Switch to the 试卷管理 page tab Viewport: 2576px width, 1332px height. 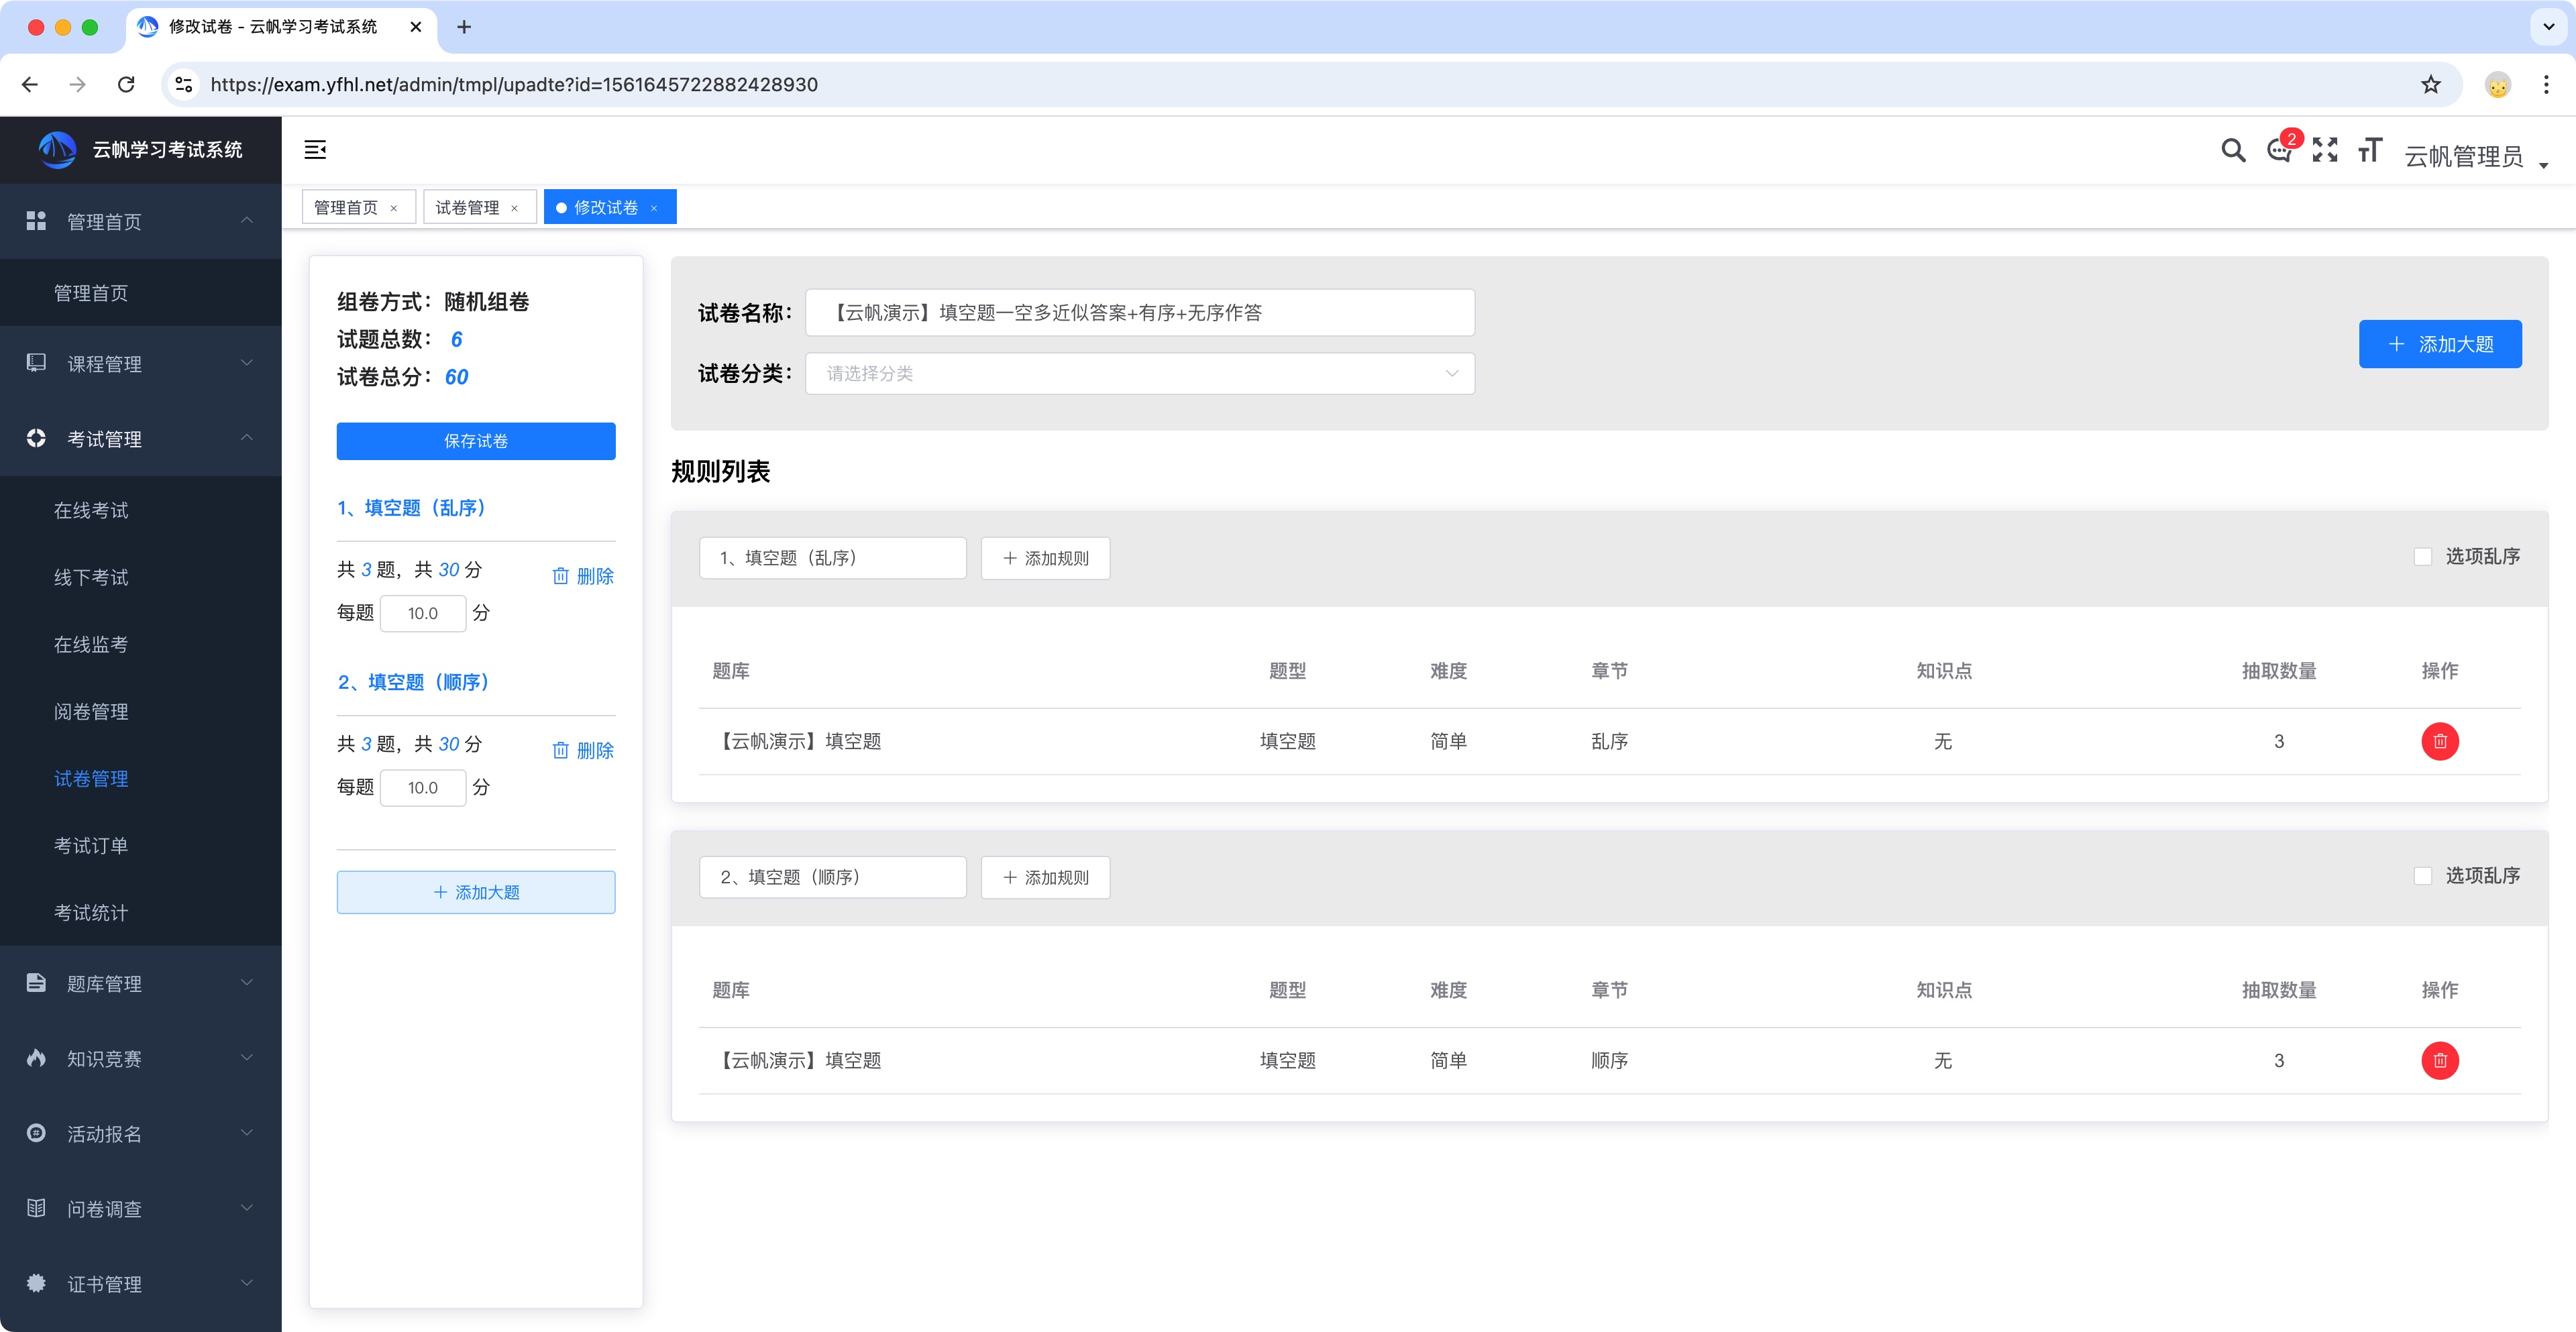[467, 207]
